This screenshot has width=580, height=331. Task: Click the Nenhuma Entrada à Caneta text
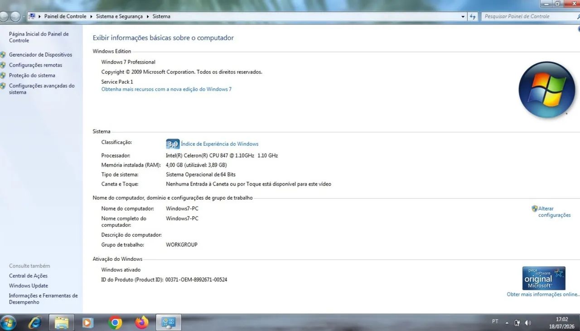tap(249, 184)
